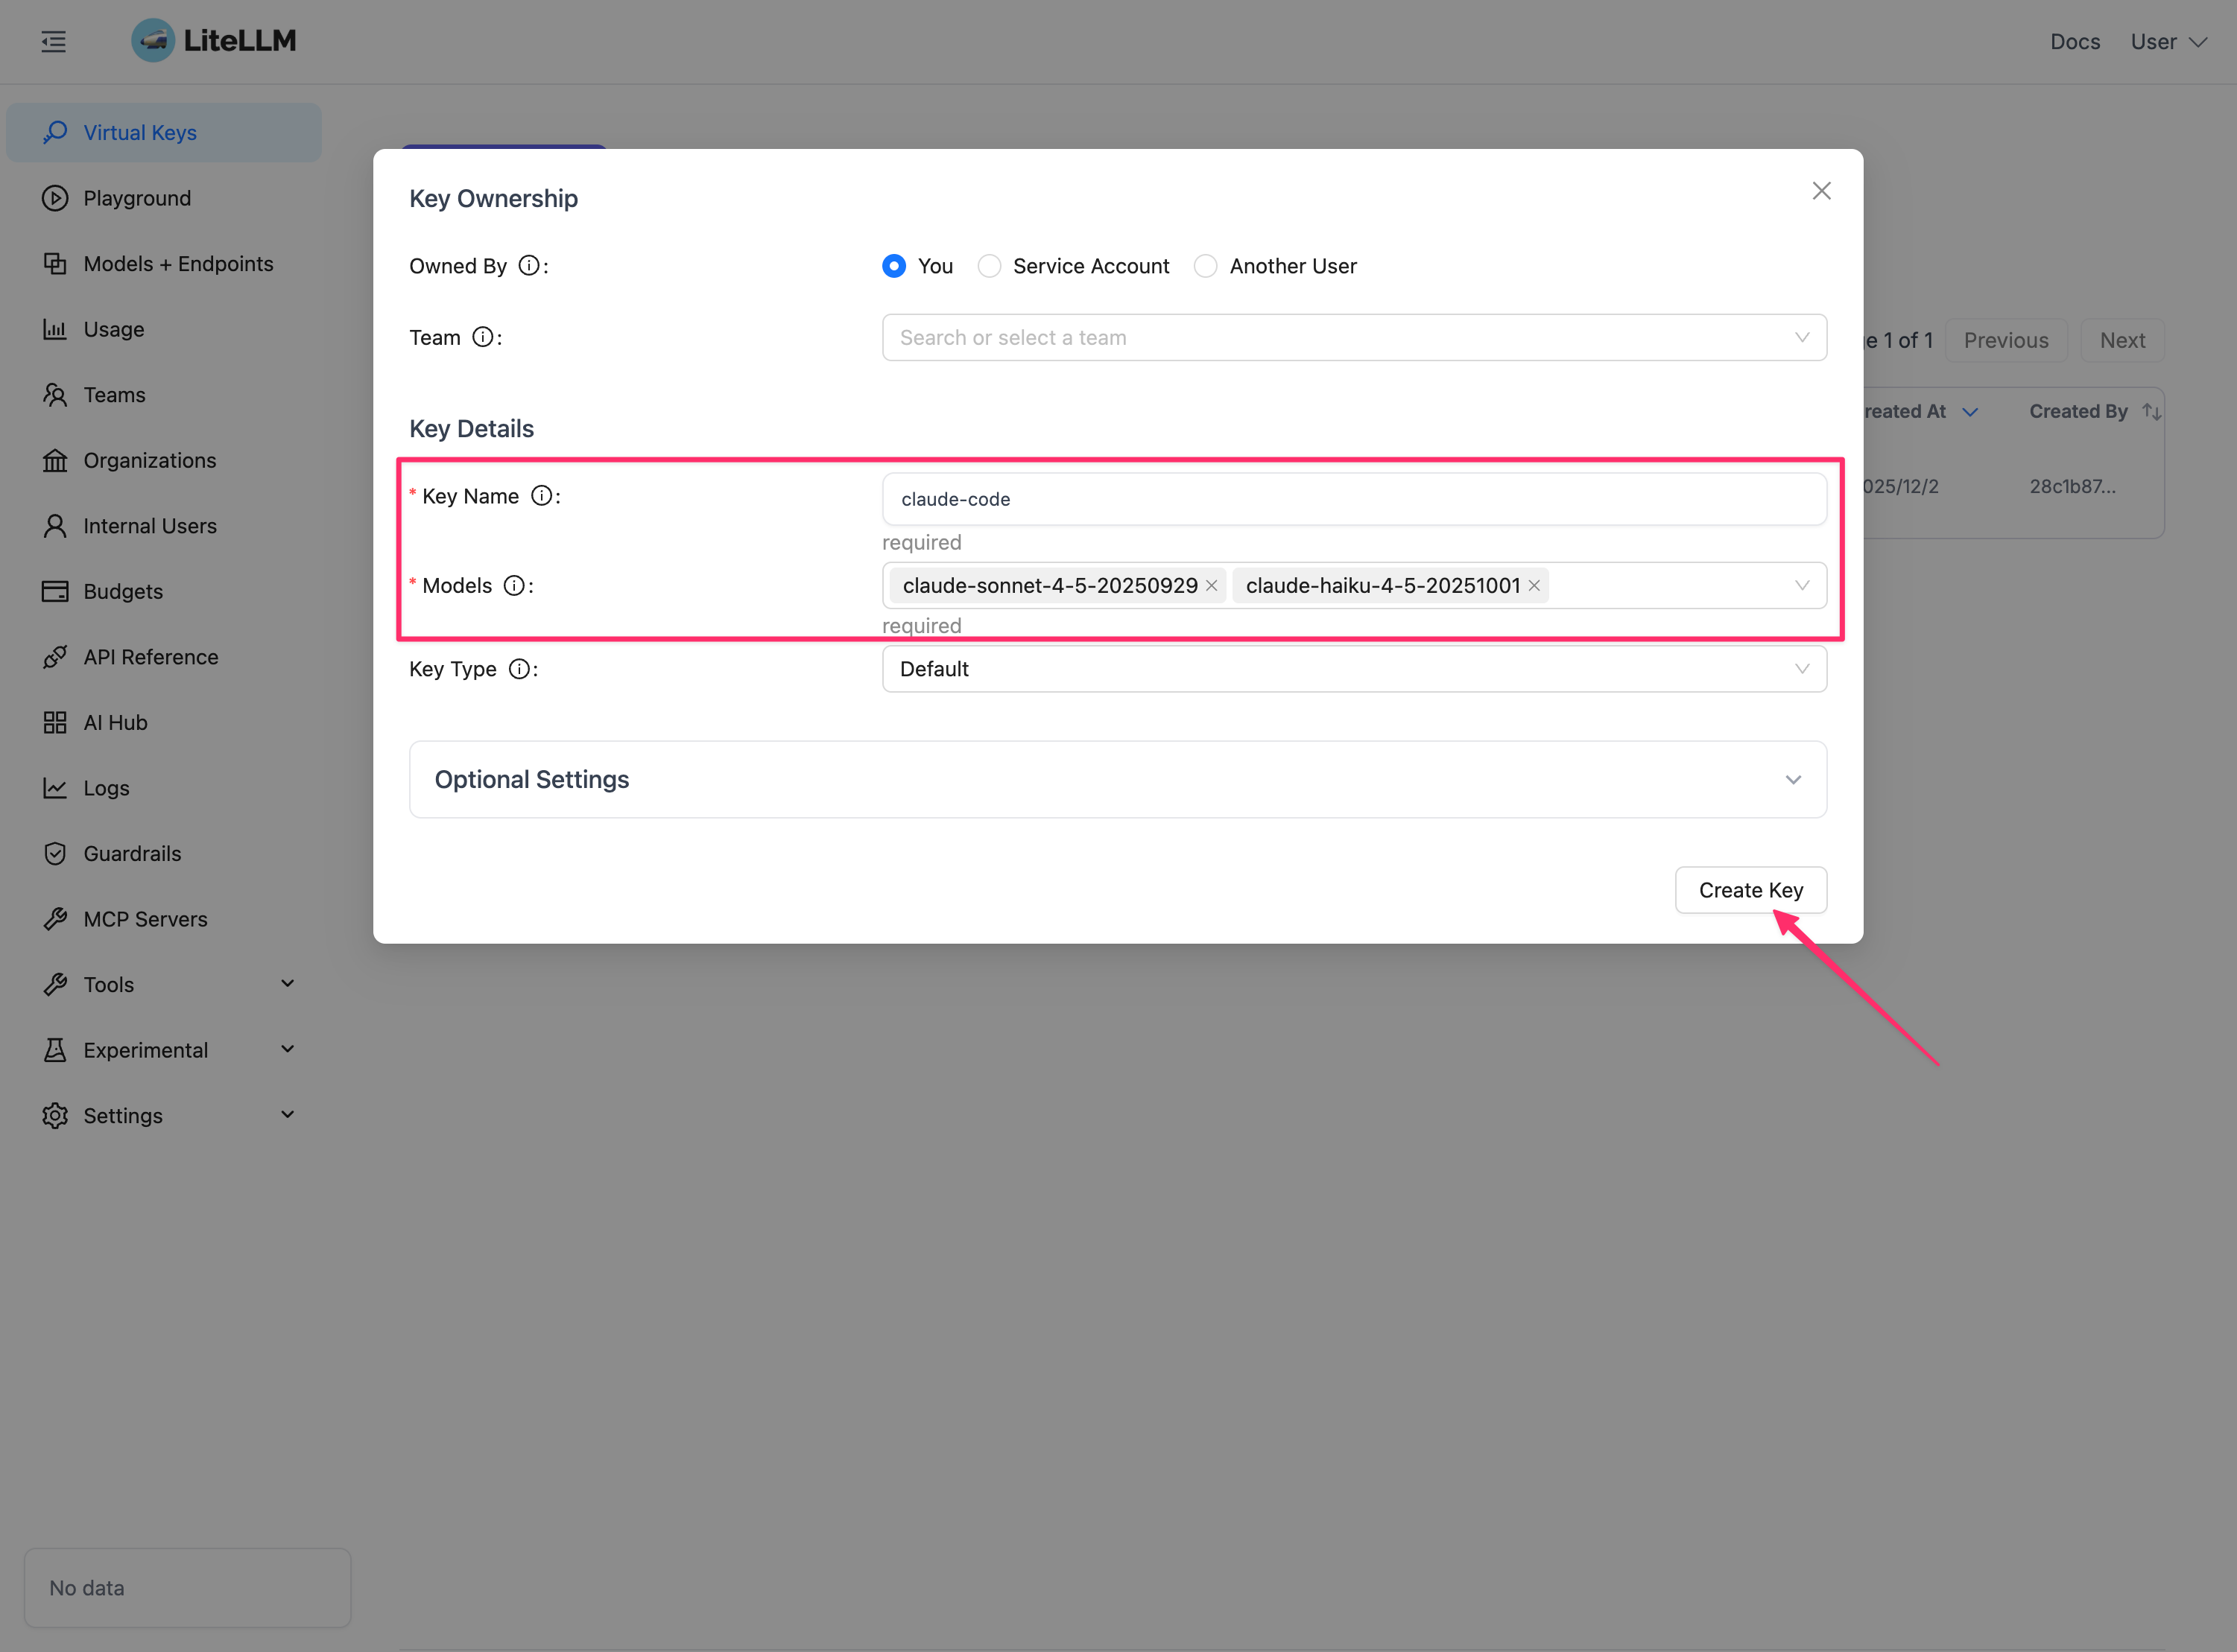
Task: Open the Team selection dropdown
Action: (1354, 338)
